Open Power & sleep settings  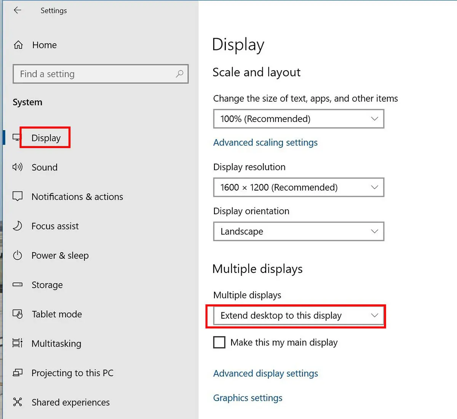(60, 255)
